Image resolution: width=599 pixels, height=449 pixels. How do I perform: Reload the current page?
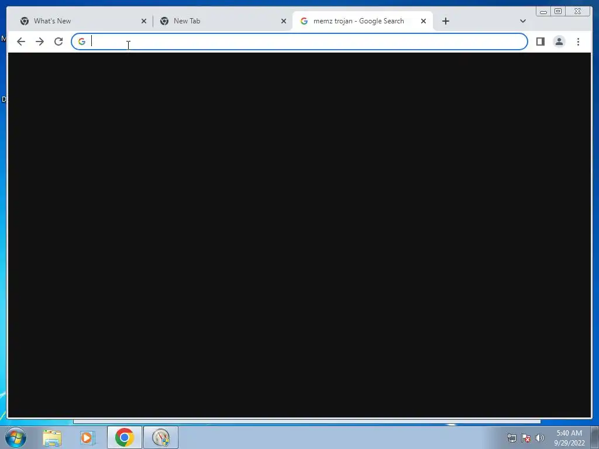(58, 42)
